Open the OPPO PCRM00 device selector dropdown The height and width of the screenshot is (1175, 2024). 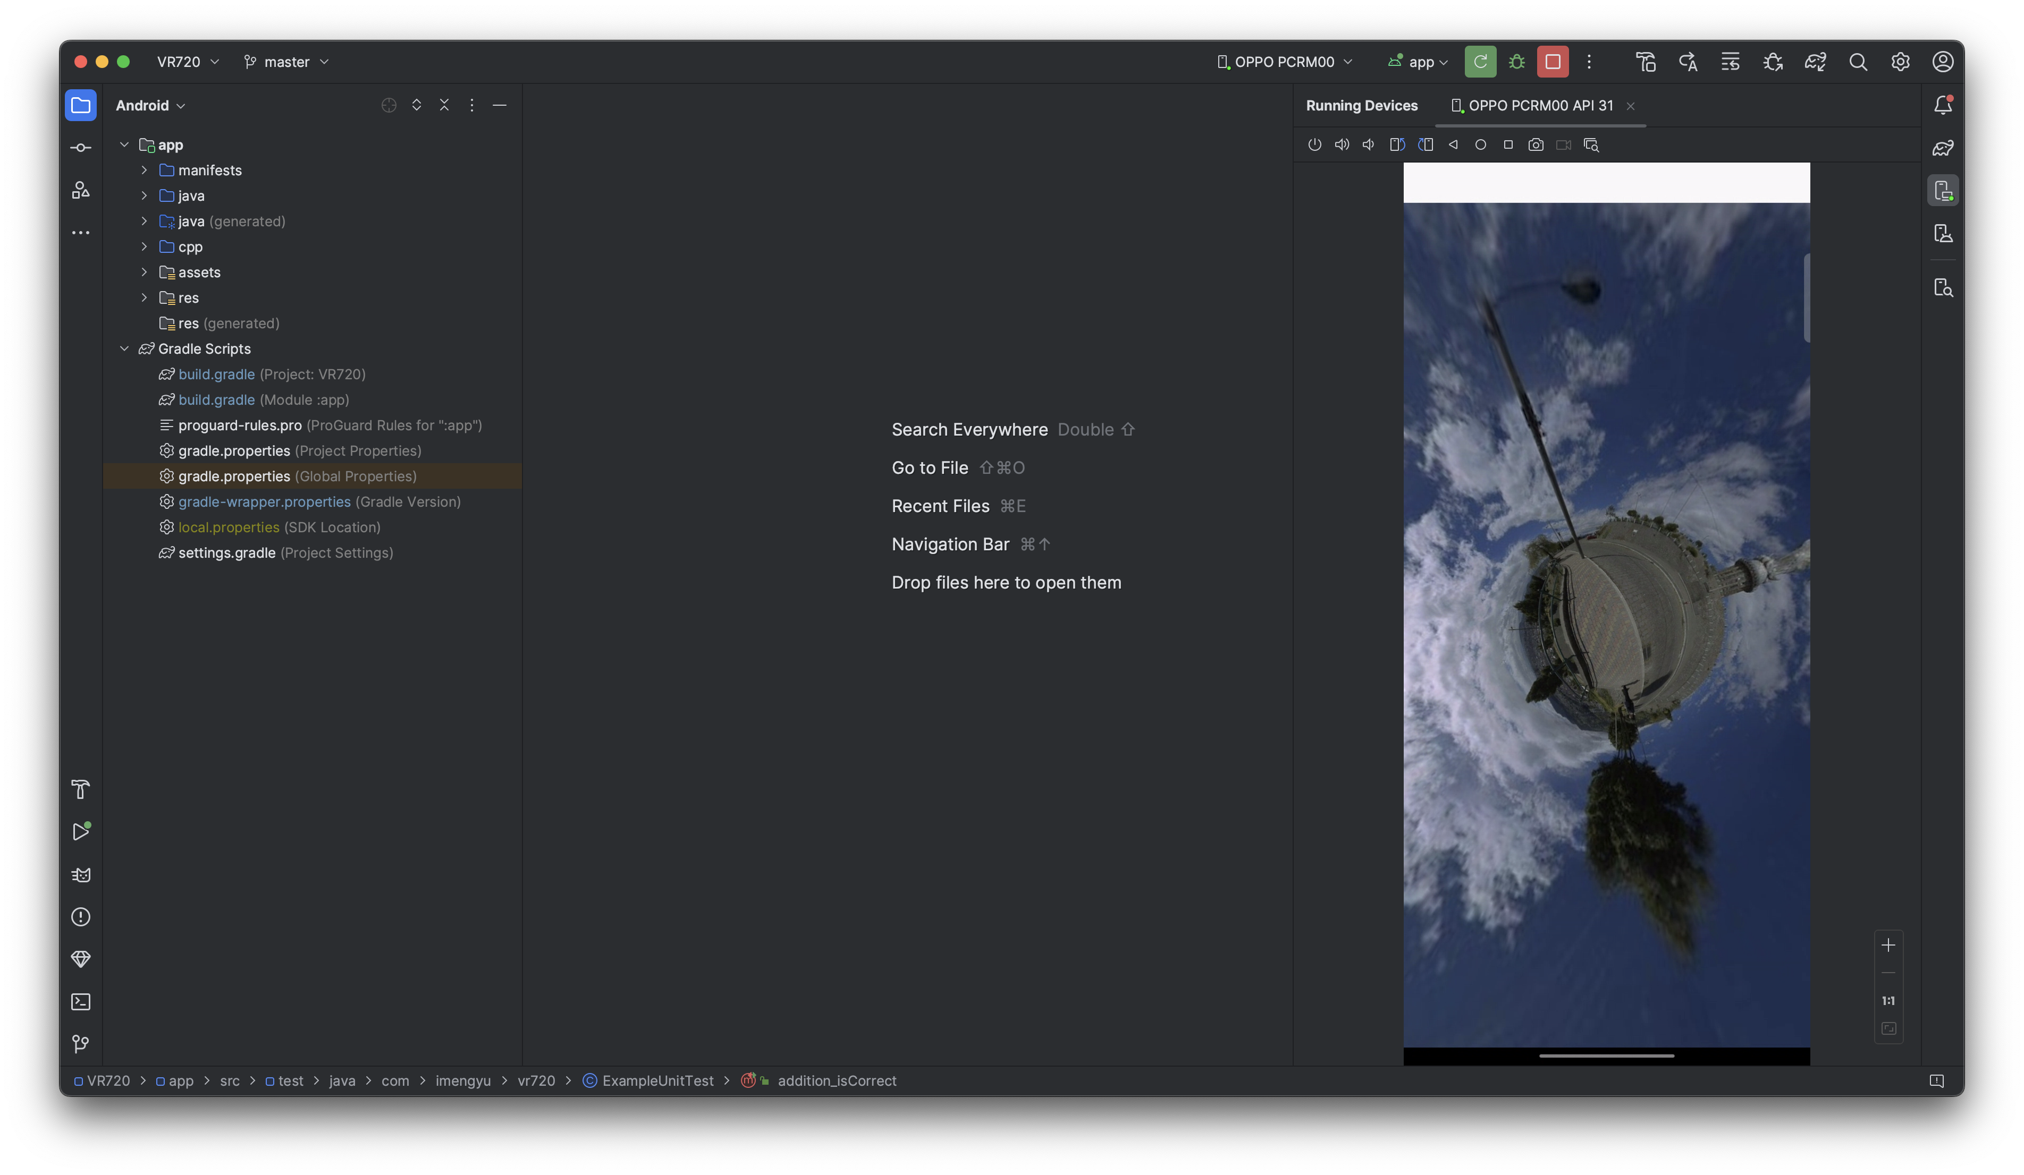point(1285,62)
